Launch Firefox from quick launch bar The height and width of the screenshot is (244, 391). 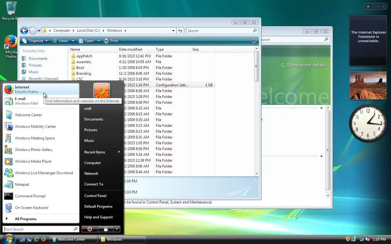43,239
